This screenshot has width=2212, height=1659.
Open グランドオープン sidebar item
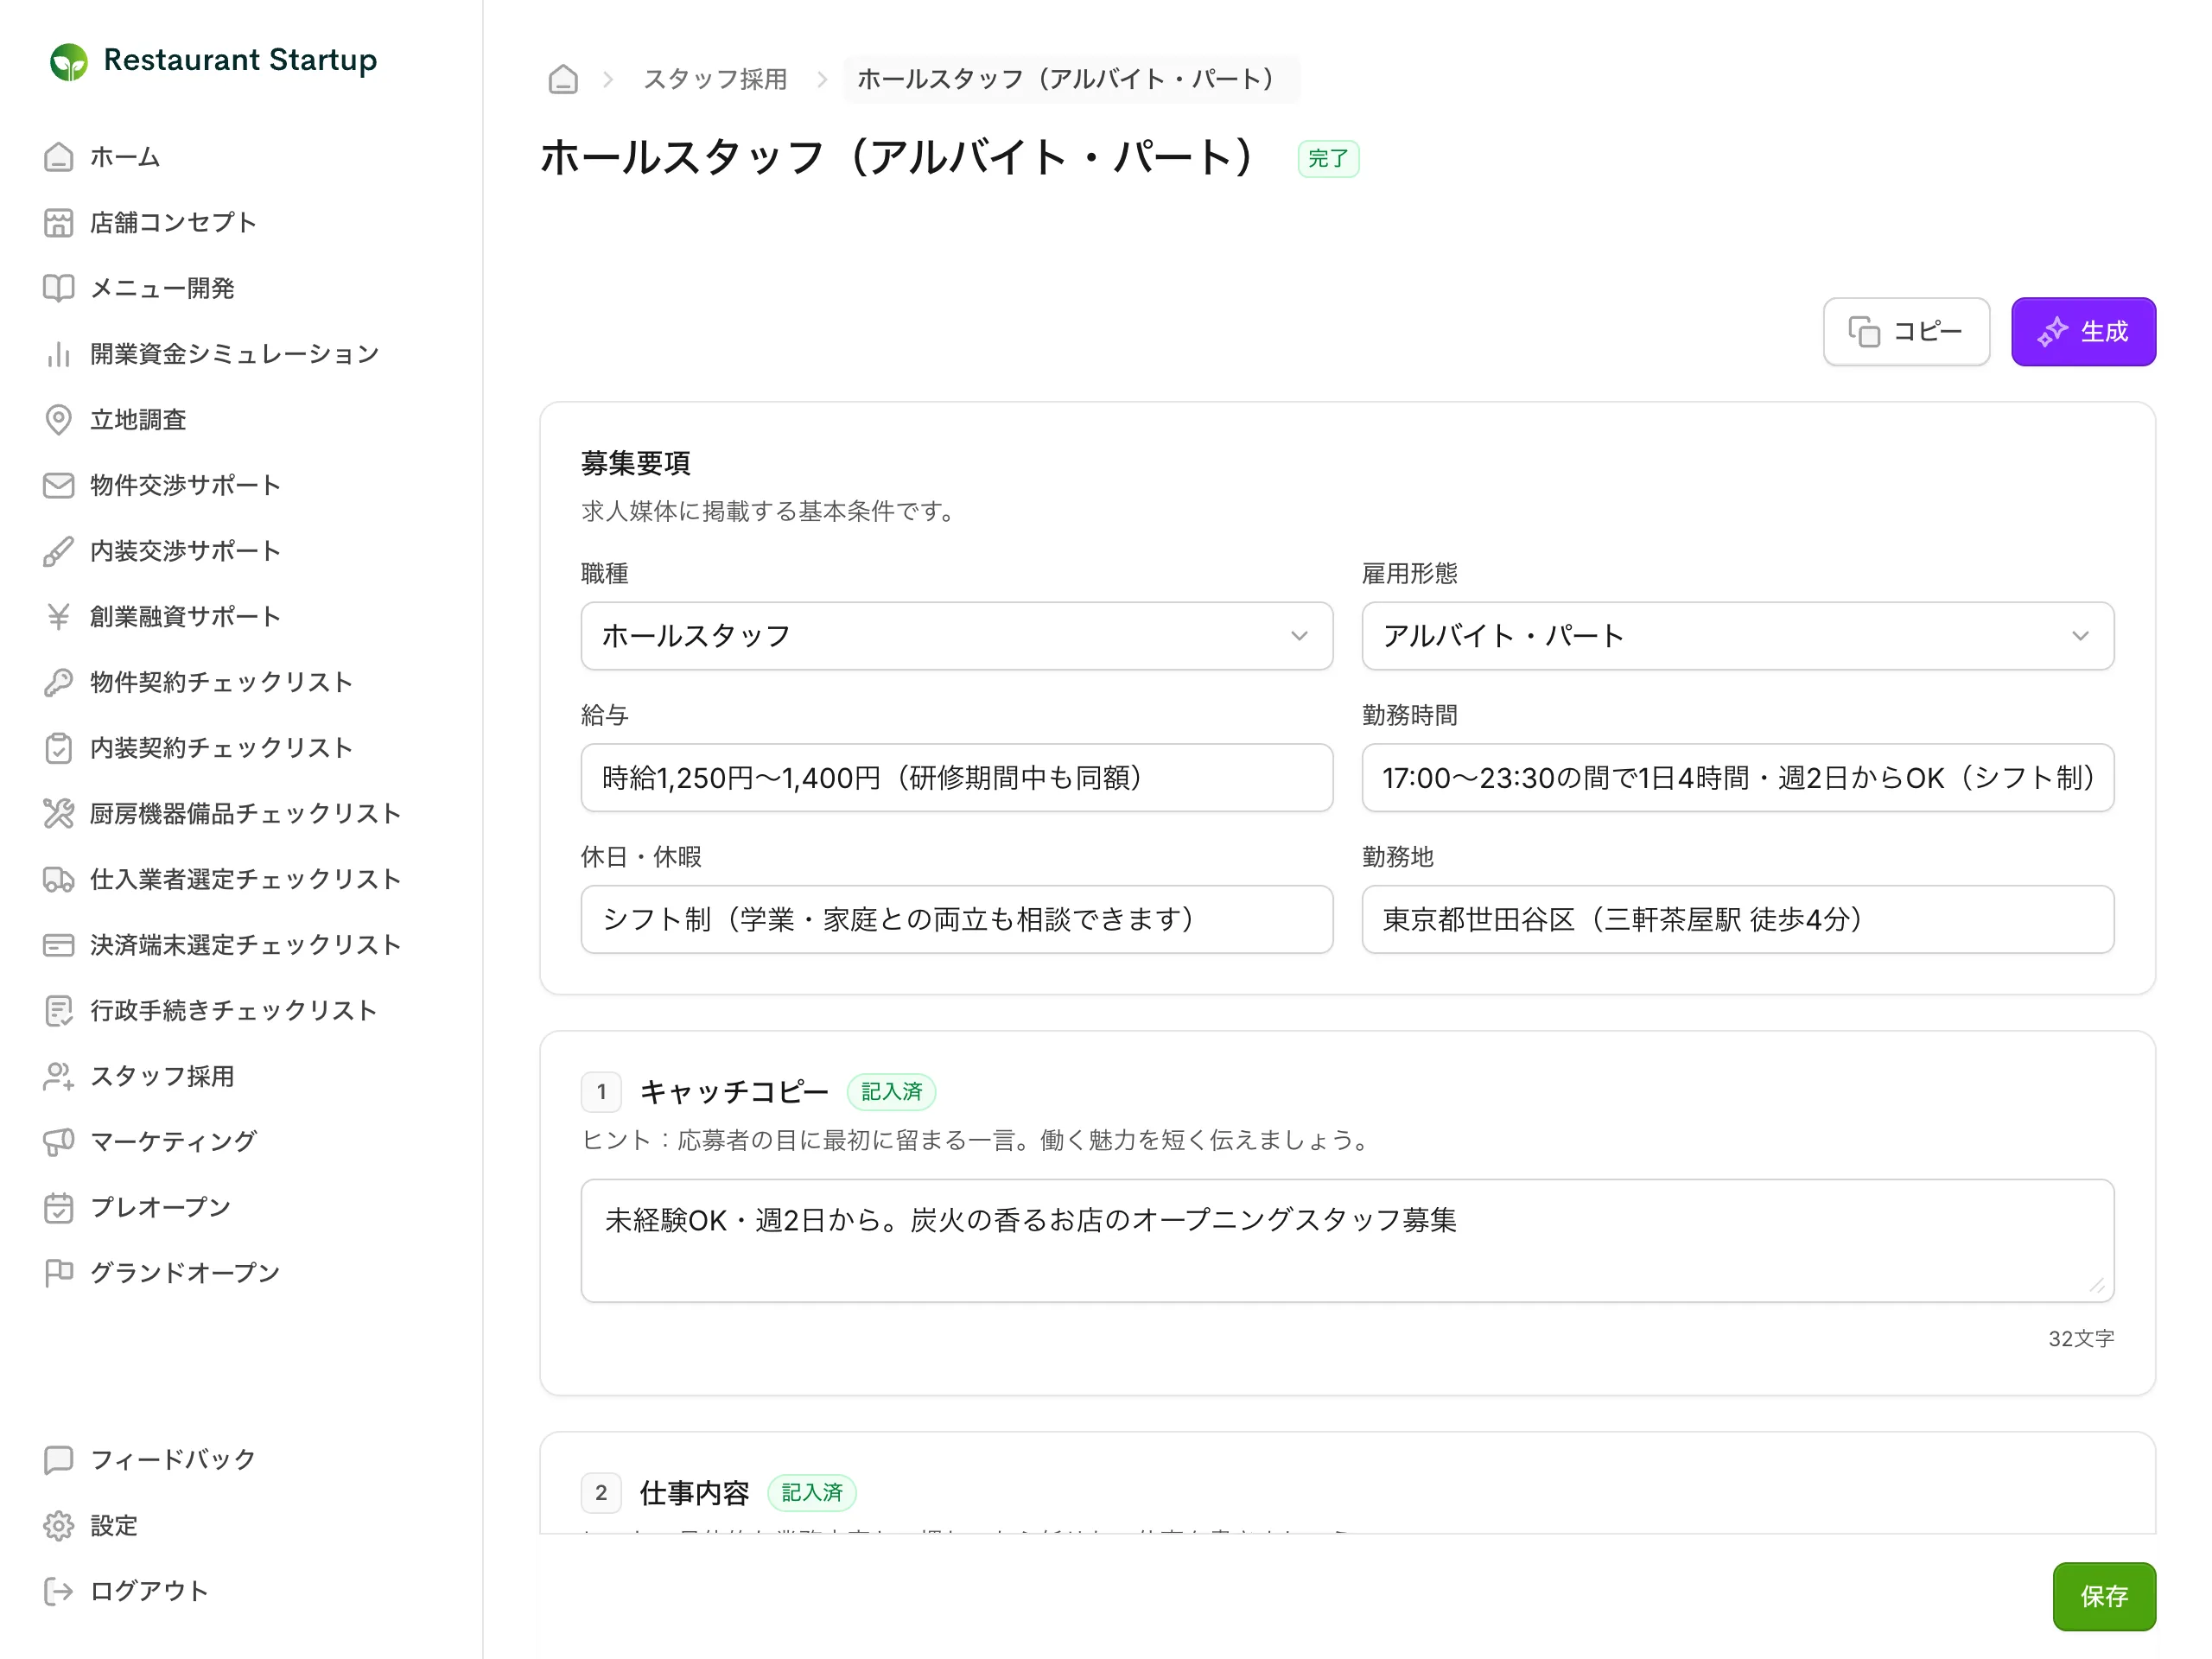tap(185, 1273)
